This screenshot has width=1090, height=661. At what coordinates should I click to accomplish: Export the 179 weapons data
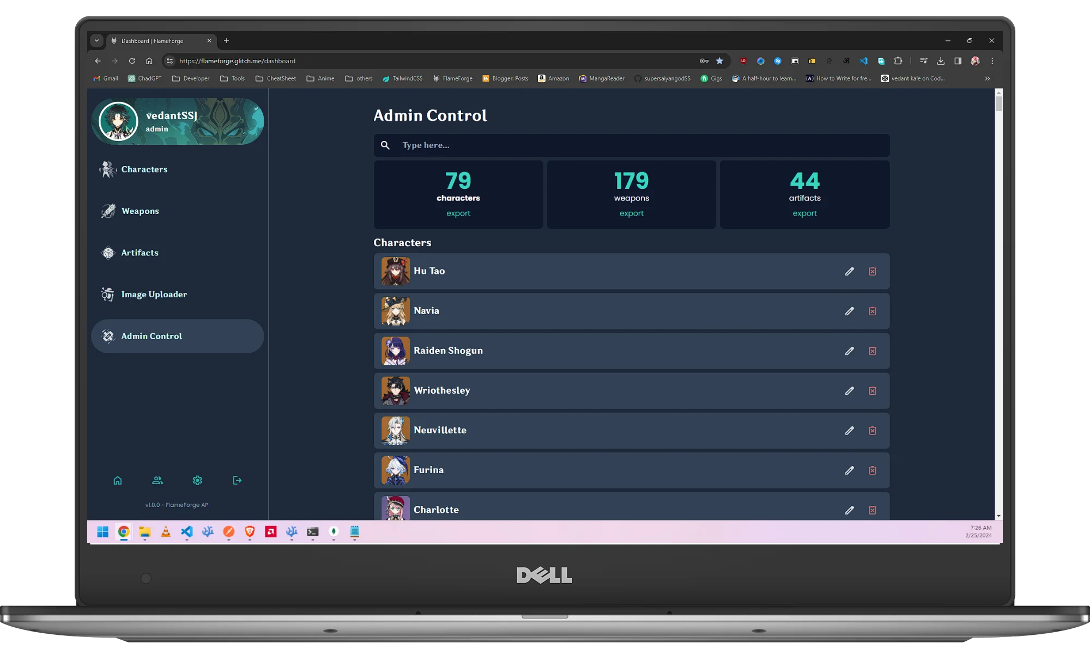631,213
